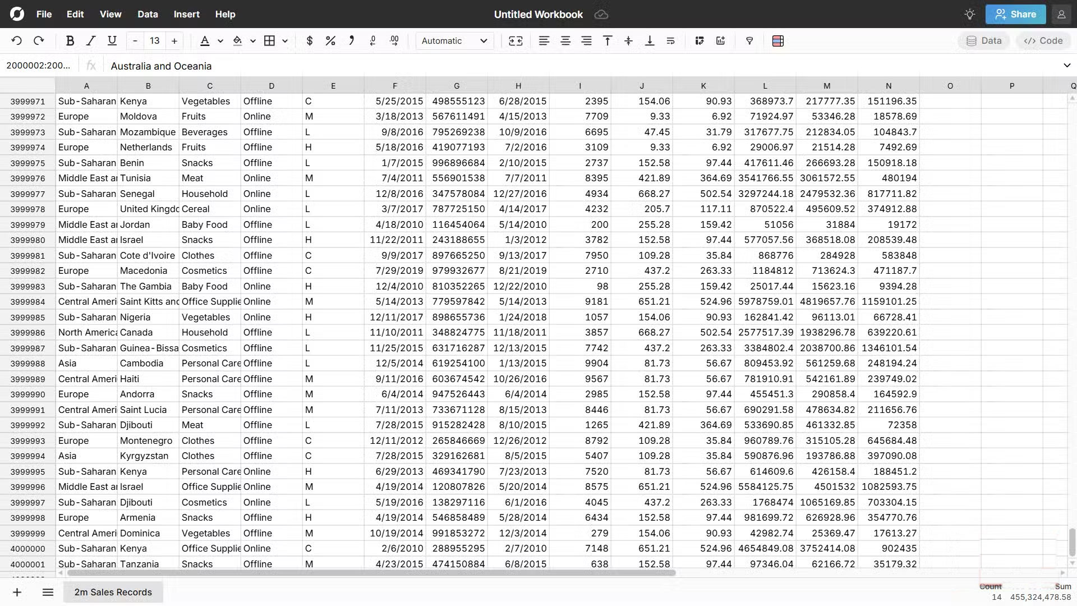Screen dimensions: 1077x606
Task: Toggle bold formatting
Action: (x=70, y=40)
